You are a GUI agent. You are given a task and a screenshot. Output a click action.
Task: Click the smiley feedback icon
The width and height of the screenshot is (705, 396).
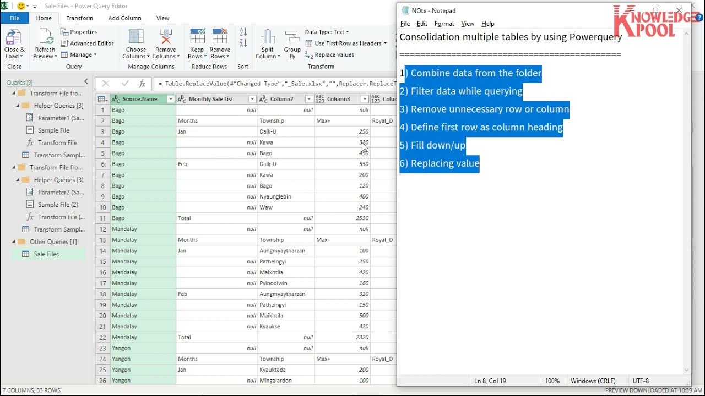pyautogui.click(x=22, y=6)
